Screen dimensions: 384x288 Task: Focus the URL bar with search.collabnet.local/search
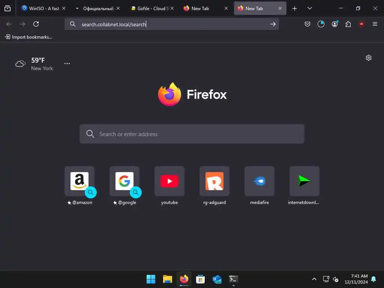pyautogui.click(x=171, y=24)
